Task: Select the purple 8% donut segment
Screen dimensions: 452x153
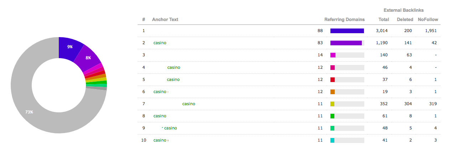Action: coord(88,57)
